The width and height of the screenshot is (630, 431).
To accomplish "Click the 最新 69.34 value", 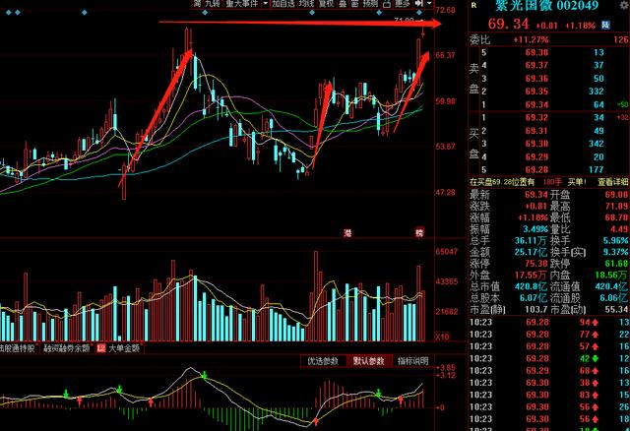I will click(536, 195).
